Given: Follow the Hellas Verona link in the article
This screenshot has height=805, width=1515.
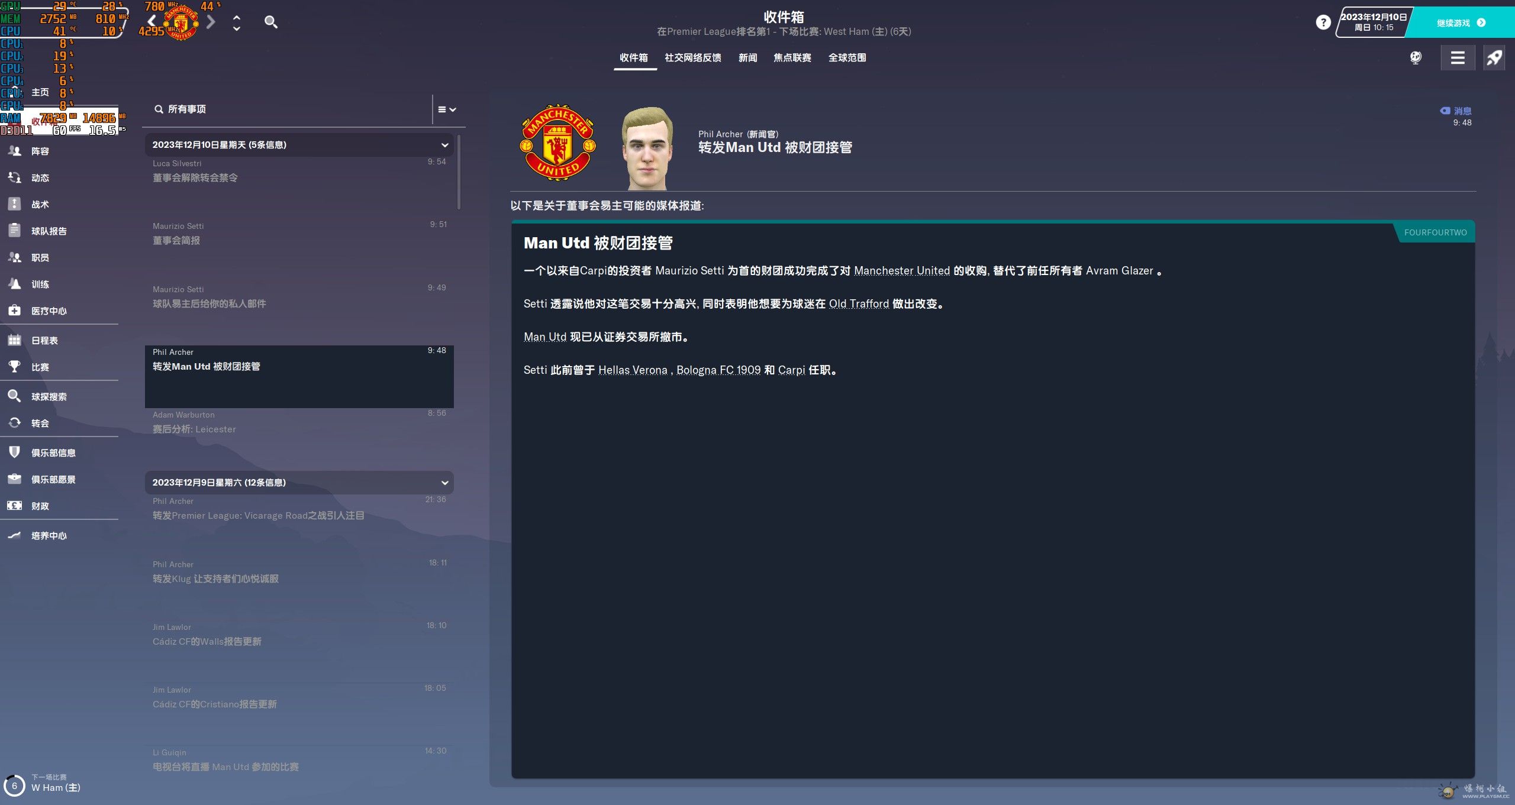Looking at the screenshot, I should click(633, 370).
